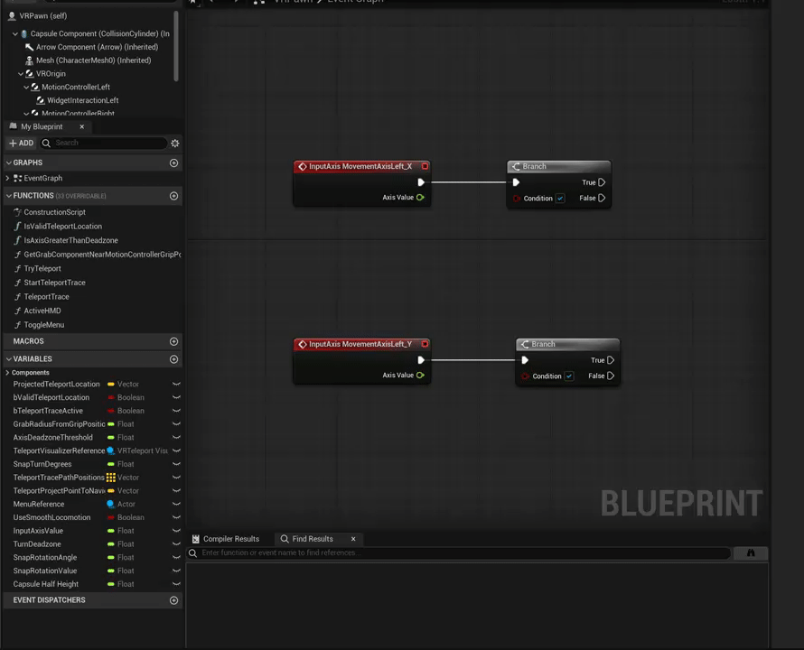Toggle visibility eye for UseSmoothLocomotion variable
The image size is (804, 650).
point(176,517)
